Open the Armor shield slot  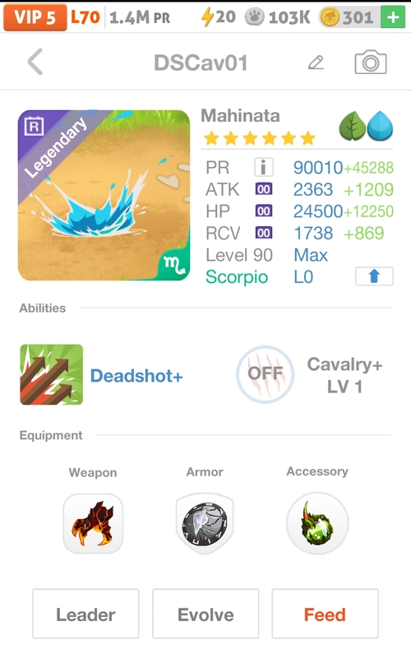(x=205, y=524)
